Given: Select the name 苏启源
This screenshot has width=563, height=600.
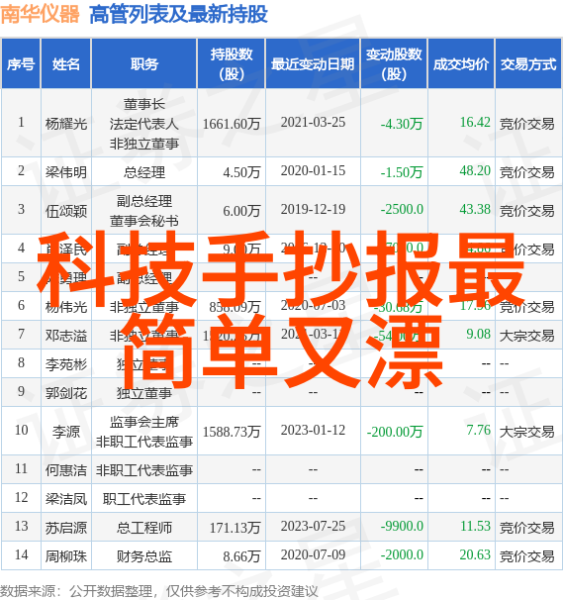Looking at the screenshot, I should pos(66,528).
